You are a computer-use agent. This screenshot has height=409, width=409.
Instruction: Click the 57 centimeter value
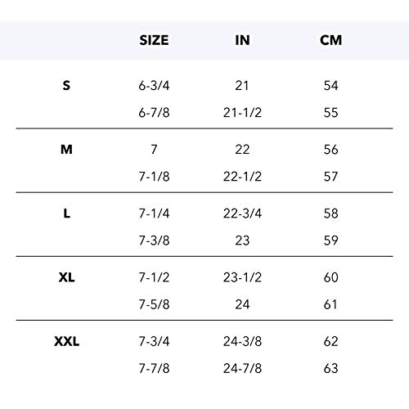tap(330, 177)
